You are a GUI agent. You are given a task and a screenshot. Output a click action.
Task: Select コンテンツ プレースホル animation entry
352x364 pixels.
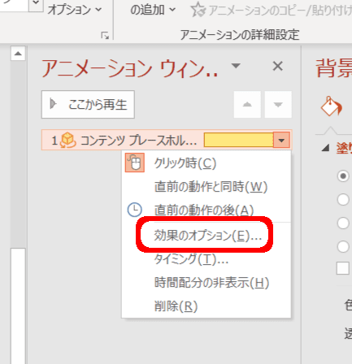pos(167,140)
